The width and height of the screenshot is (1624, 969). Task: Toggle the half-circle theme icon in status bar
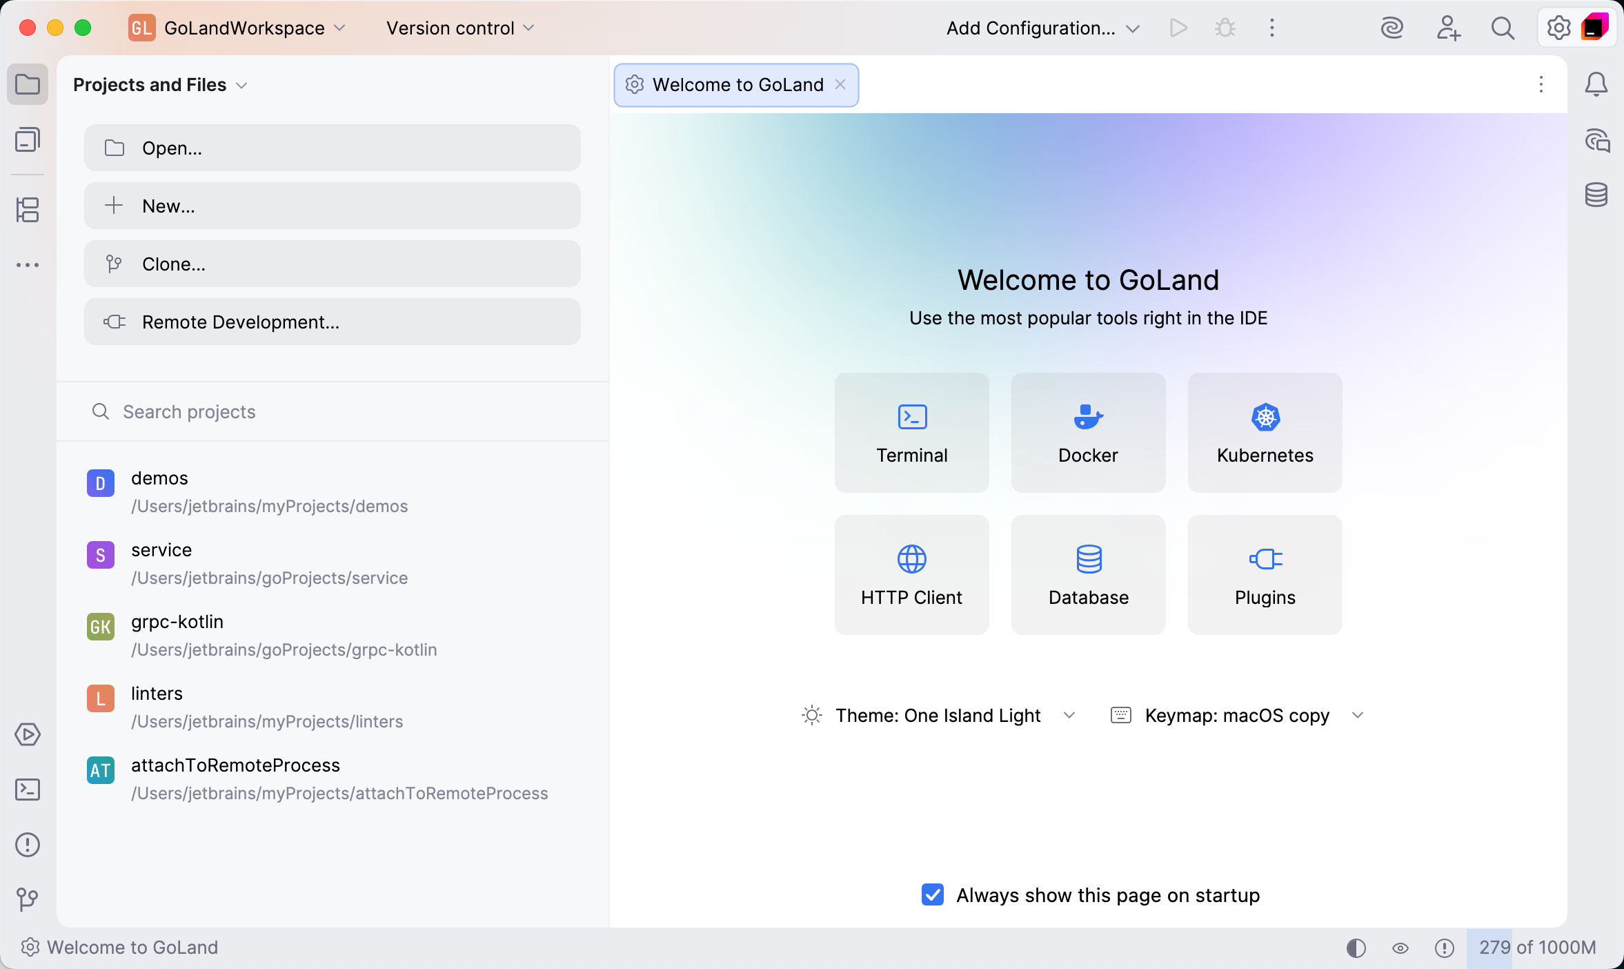(1356, 948)
